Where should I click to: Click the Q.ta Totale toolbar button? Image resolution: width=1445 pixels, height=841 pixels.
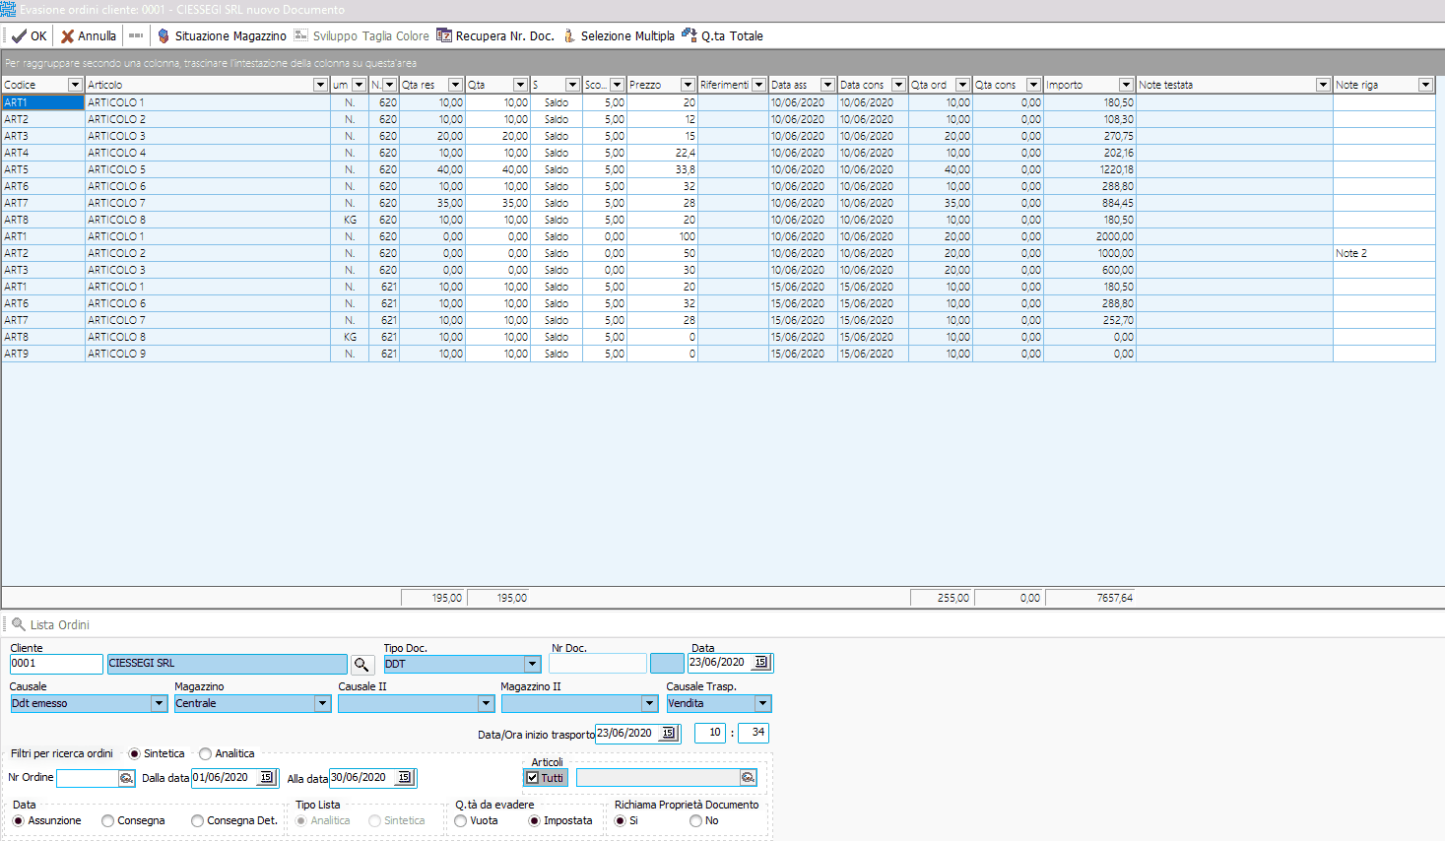(723, 35)
